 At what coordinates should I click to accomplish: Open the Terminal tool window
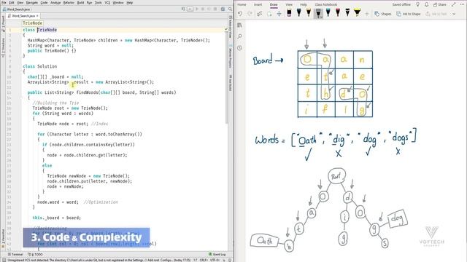click(x=15, y=255)
